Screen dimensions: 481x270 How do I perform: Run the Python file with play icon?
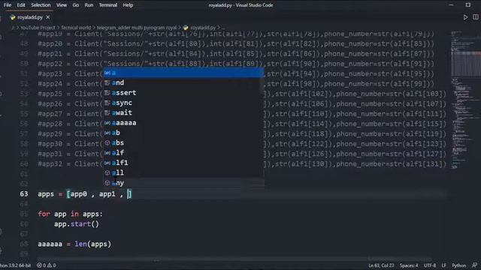pyautogui.click(x=465, y=17)
